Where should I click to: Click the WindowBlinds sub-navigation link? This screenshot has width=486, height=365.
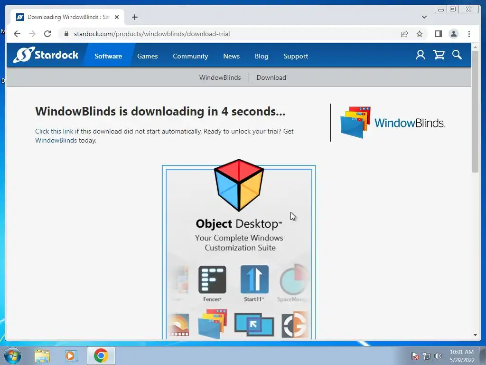pyautogui.click(x=220, y=77)
